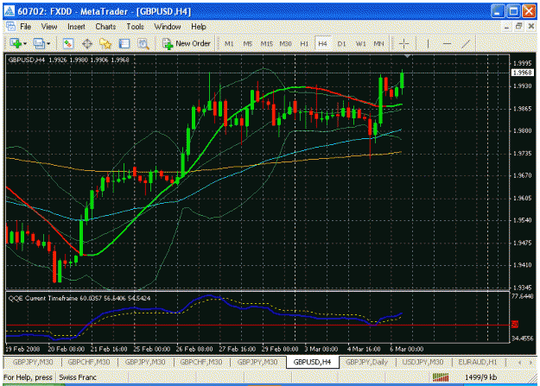Minimize the inner chart window
The width and height of the screenshot is (540, 386).
click(x=506, y=27)
